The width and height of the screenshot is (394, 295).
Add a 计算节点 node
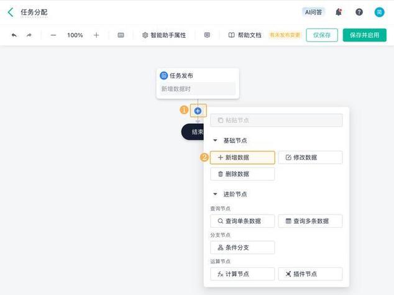(x=242, y=274)
